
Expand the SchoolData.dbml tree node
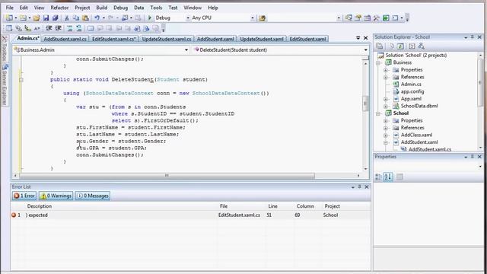[386, 107]
